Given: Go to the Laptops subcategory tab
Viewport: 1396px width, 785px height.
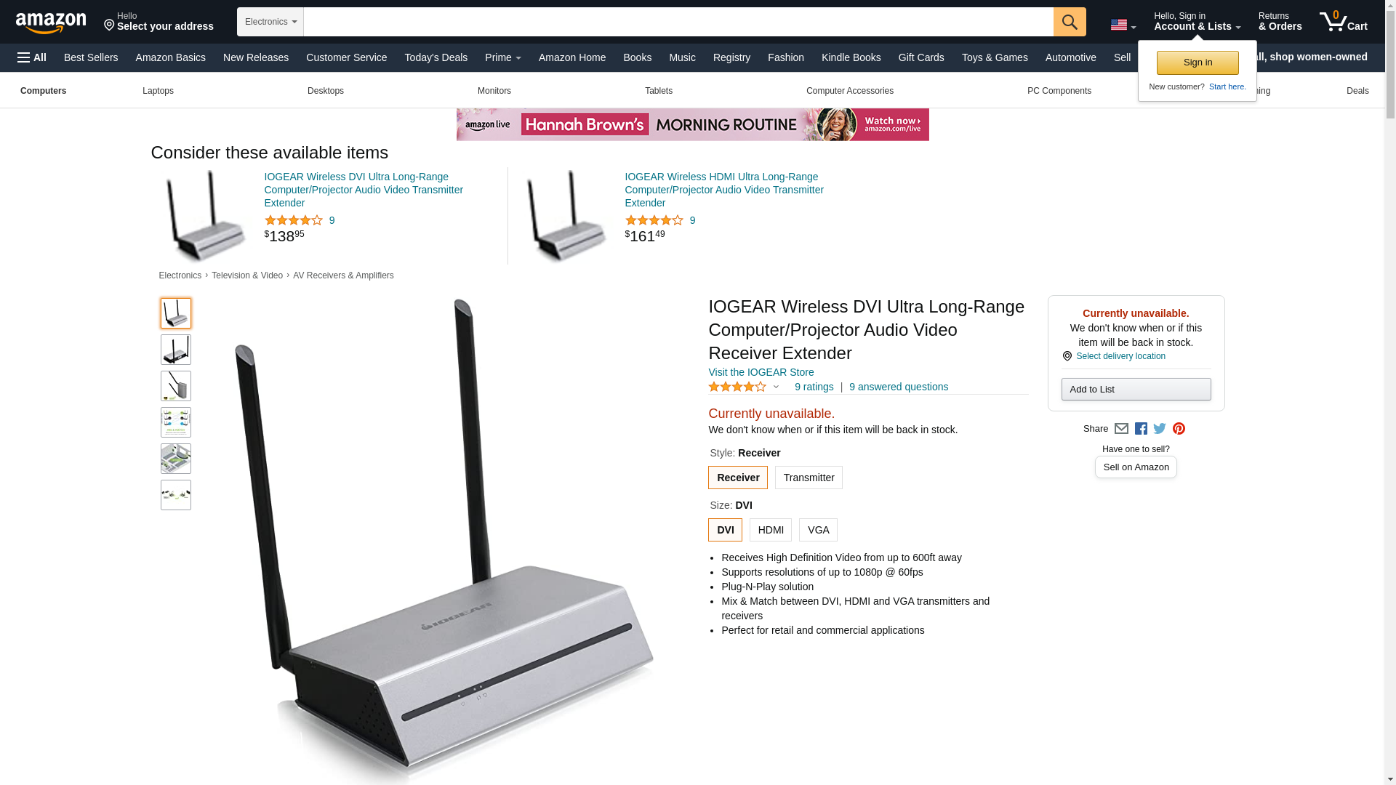Looking at the screenshot, I should [x=158, y=91].
